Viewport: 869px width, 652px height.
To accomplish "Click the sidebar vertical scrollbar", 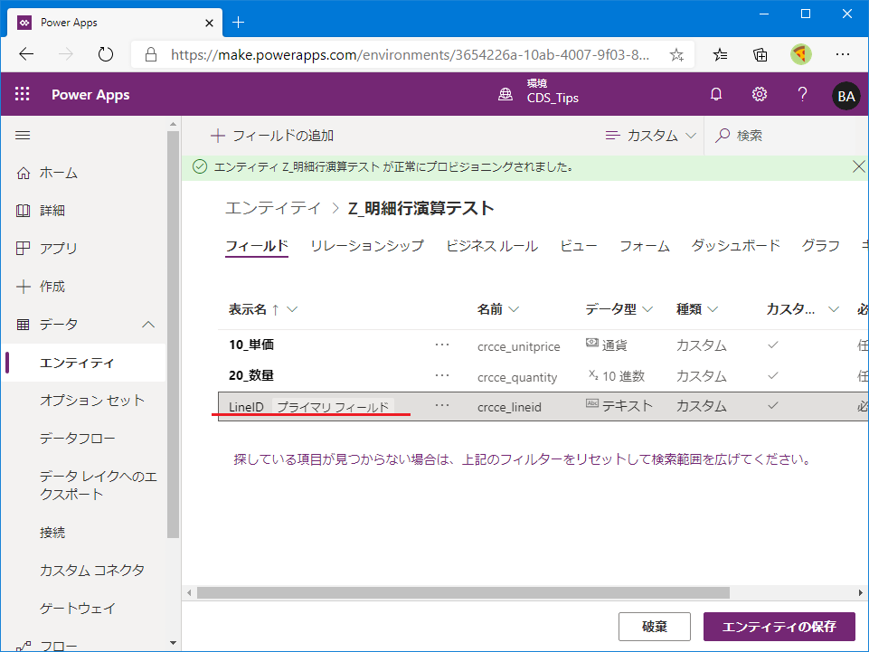I will click(173, 335).
